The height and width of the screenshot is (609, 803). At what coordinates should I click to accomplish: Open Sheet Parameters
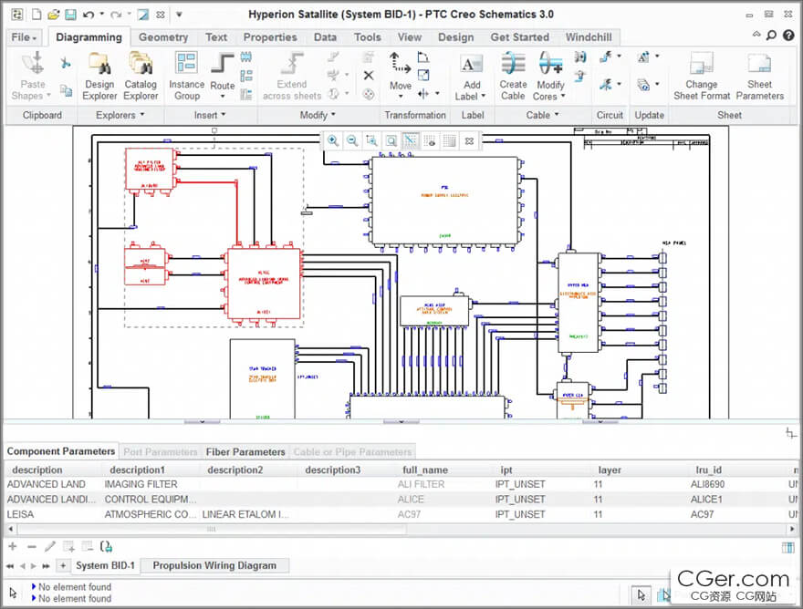coord(760,77)
